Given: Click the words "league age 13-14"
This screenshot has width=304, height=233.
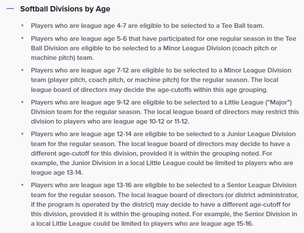Looking at the screenshot, I should (56, 172).
